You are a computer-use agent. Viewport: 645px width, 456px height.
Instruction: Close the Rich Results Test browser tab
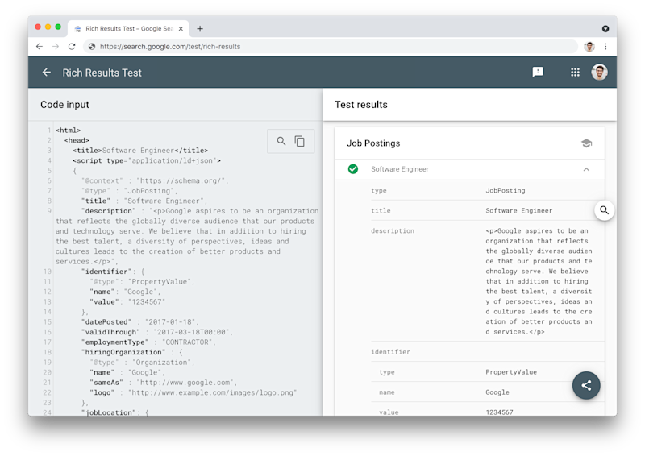coord(181,29)
